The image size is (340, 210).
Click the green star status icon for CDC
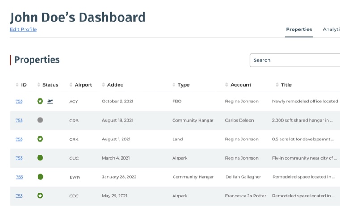(x=40, y=196)
